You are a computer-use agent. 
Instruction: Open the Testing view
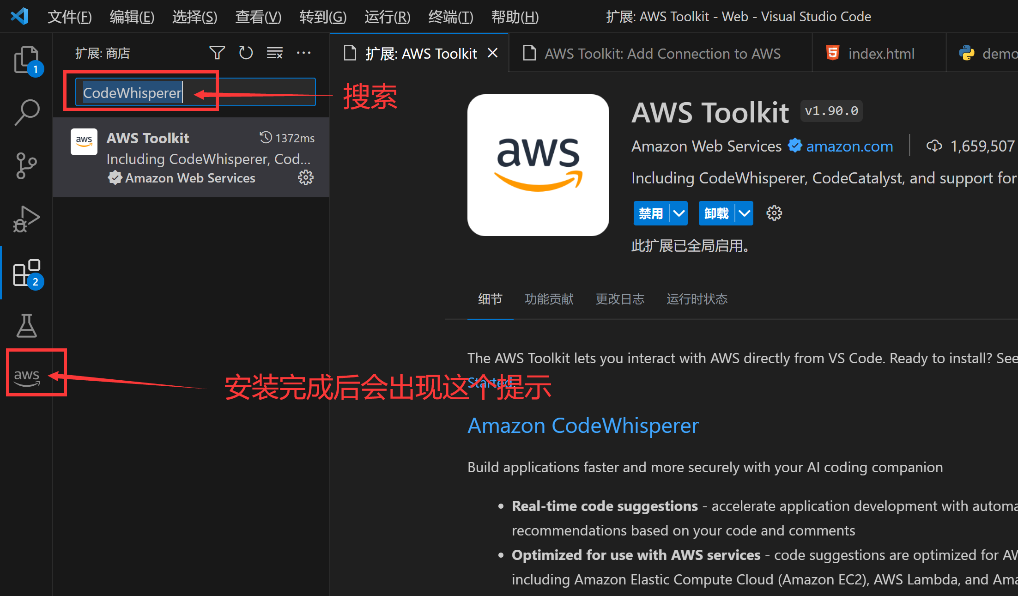26,326
